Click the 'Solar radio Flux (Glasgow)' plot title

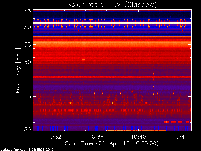coord(112,5)
